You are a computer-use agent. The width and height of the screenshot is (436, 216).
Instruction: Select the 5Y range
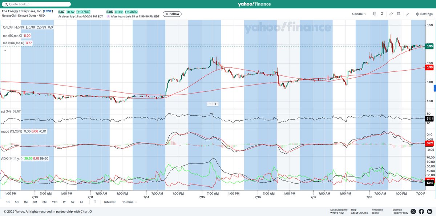point(73,202)
